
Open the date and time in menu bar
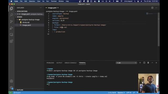151,1
